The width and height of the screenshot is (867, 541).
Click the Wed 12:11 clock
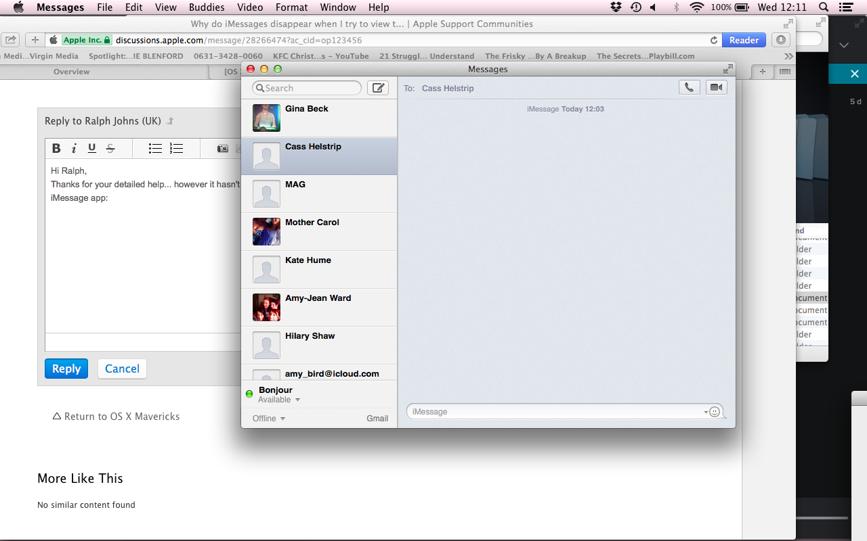[x=782, y=7]
